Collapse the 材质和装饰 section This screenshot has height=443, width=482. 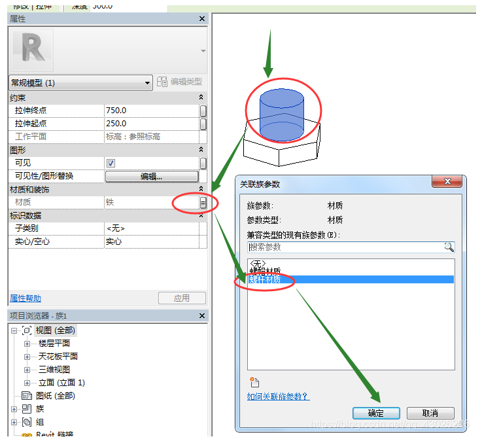201,188
